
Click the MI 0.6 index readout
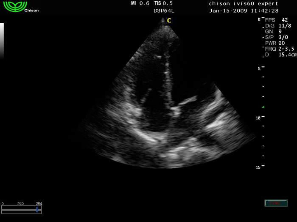[x=140, y=3]
